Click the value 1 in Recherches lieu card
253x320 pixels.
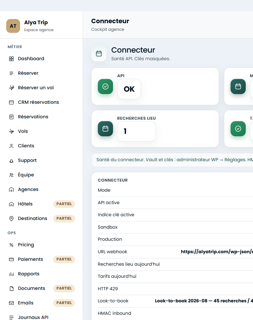pos(137,131)
